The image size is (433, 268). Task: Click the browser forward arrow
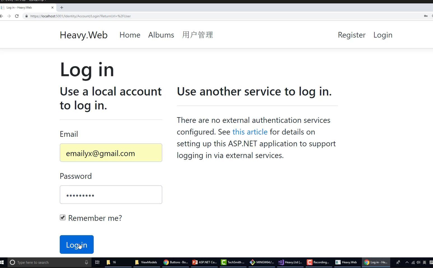click(x=9, y=16)
